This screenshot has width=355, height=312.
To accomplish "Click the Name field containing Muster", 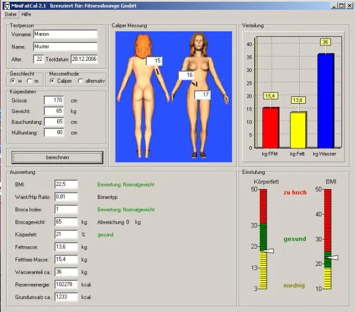I will click(x=66, y=47).
